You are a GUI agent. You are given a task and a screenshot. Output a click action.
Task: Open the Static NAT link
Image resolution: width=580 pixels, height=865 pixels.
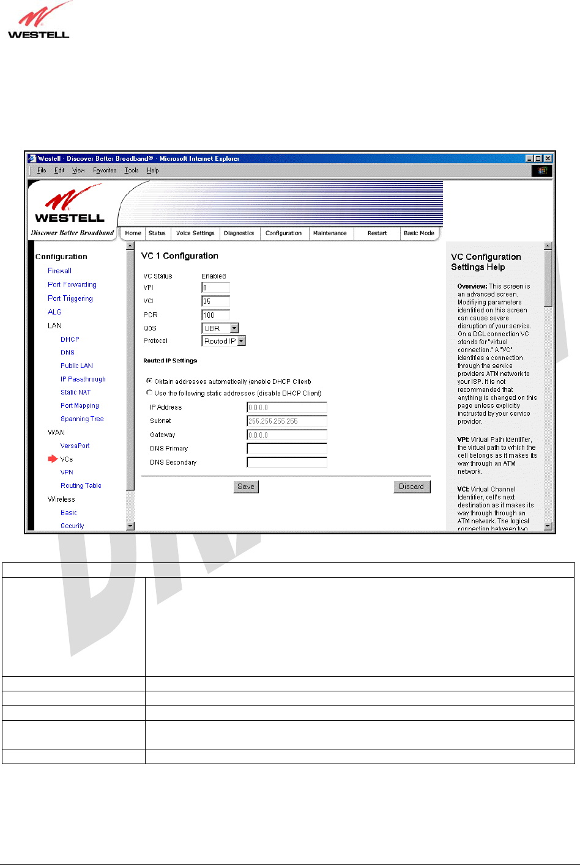pos(75,392)
